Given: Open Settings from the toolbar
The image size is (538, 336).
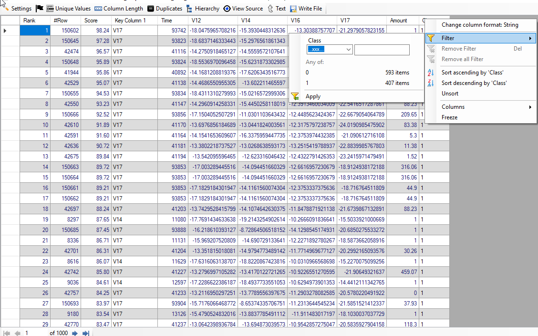Looking at the screenshot, I should tap(17, 9).
